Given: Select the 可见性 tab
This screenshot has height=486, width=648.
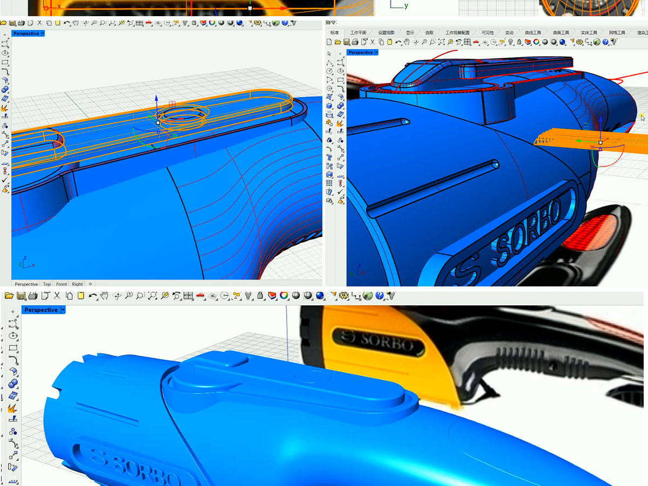Looking at the screenshot, I should pos(488,32).
